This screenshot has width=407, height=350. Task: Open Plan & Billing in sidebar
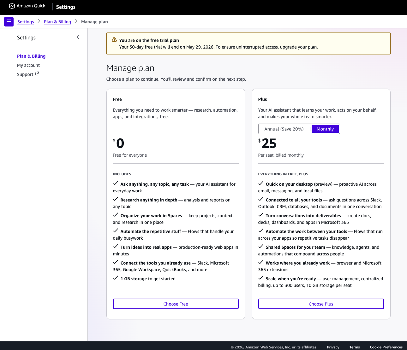click(x=31, y=56)
